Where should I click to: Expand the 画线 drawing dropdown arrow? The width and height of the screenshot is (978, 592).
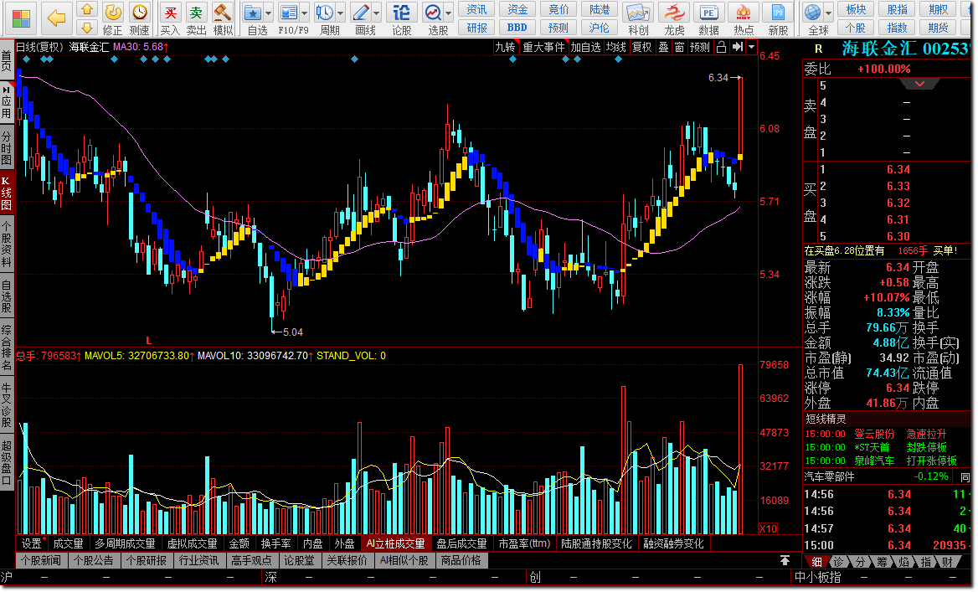377,13
